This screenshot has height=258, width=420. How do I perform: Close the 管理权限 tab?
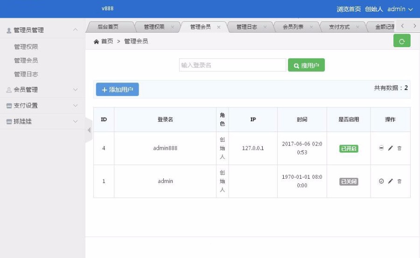click(x=173, y=27)
